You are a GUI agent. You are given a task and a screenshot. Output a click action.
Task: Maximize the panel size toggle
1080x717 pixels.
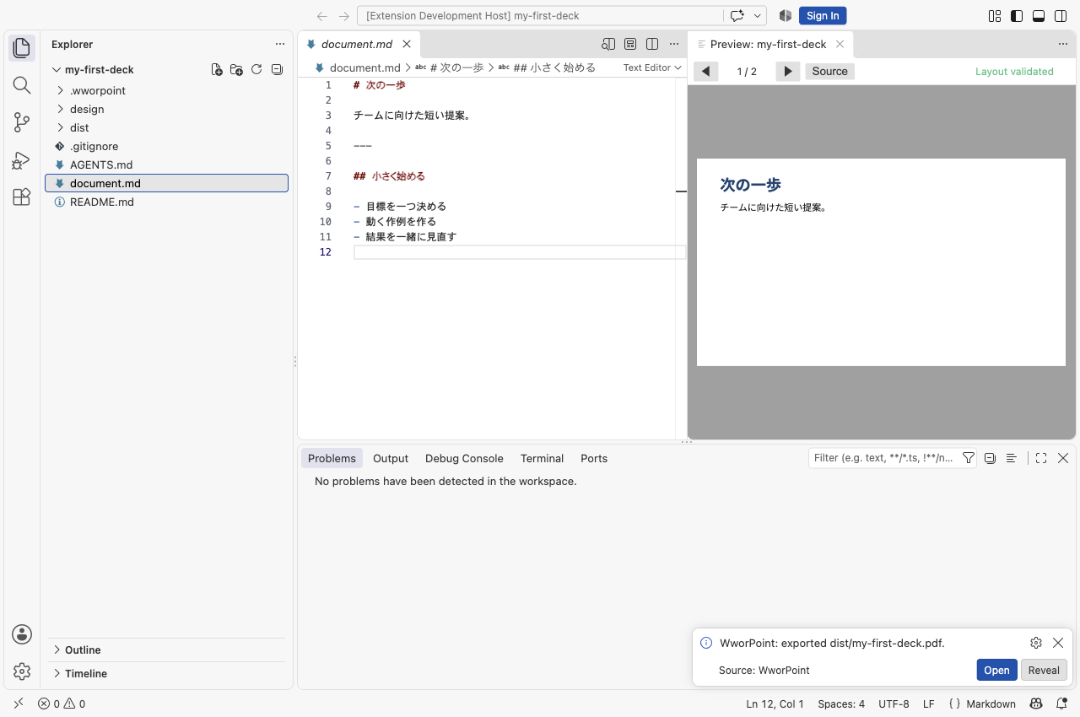(1041, 458)
